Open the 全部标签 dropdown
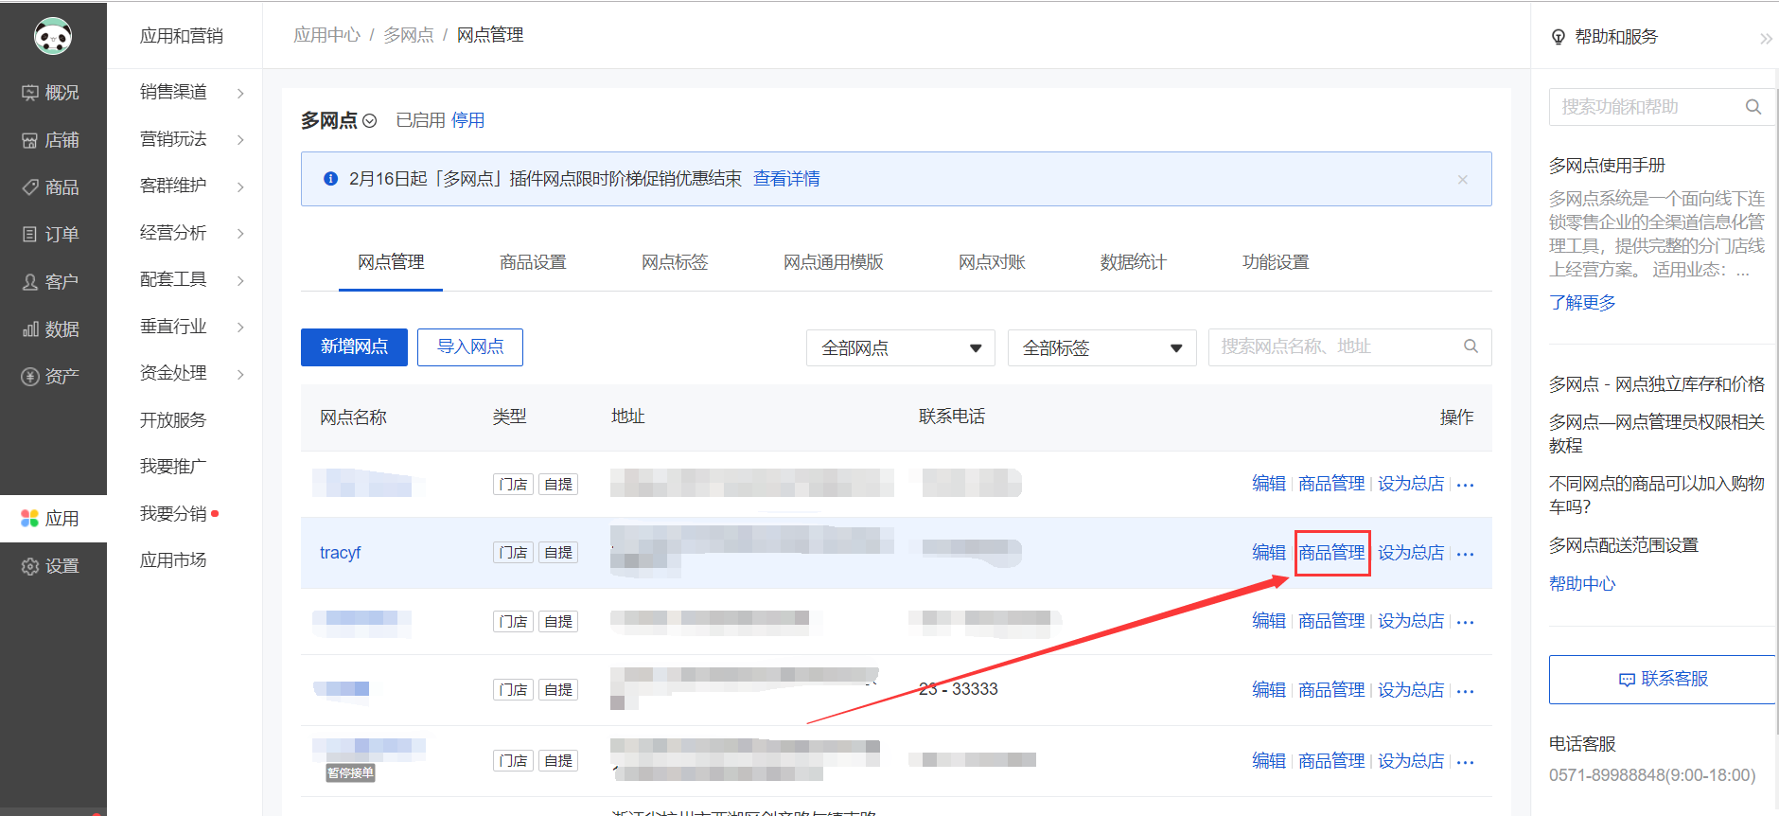1779x816 pixels. [x=1102, y=347]
